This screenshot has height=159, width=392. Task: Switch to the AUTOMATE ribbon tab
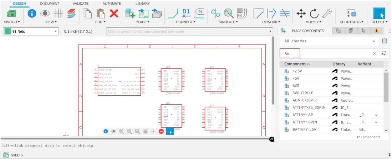point(112,4)
